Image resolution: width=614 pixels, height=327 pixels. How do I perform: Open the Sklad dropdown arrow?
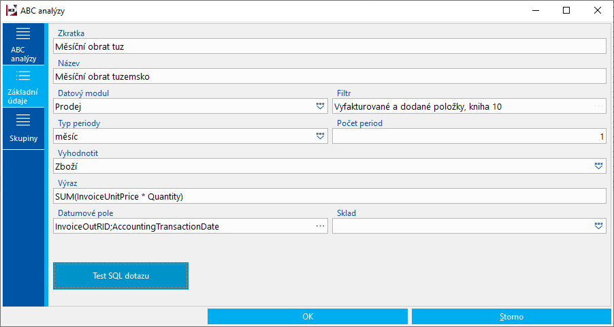(x=598, y=225)
